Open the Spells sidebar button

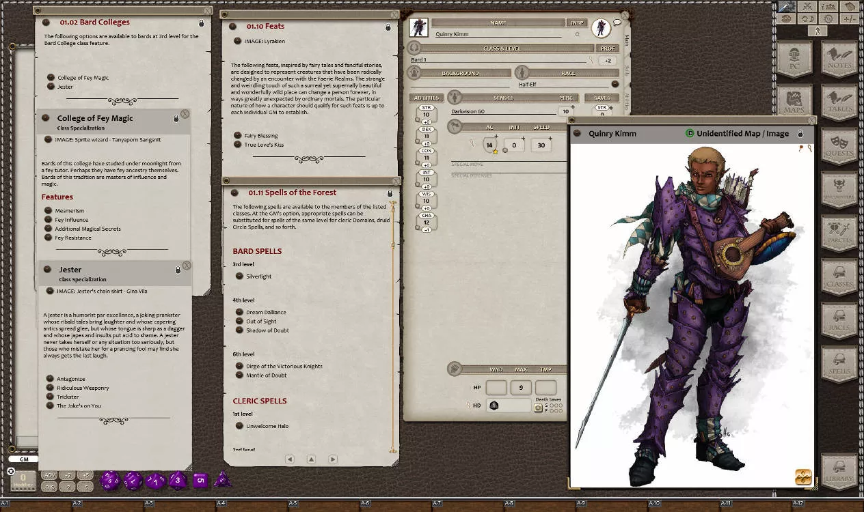click(x=839, y=366)
